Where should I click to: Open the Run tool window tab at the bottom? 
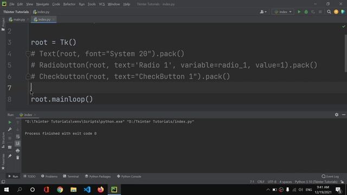pyautogui.click(x=13, y=177)
